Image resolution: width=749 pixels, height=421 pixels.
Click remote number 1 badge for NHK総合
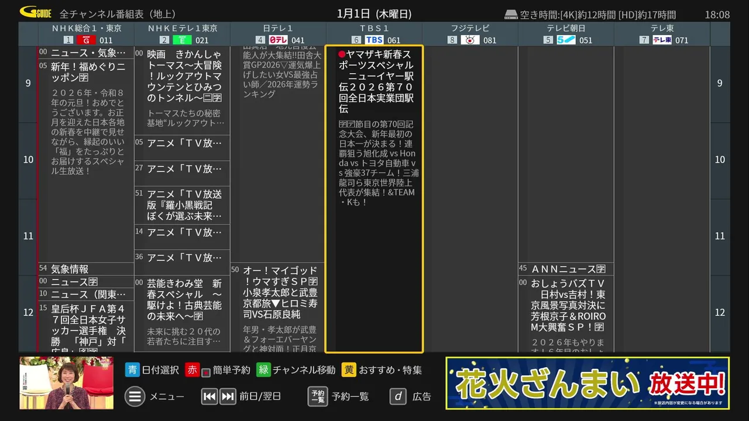coord(68,40)
